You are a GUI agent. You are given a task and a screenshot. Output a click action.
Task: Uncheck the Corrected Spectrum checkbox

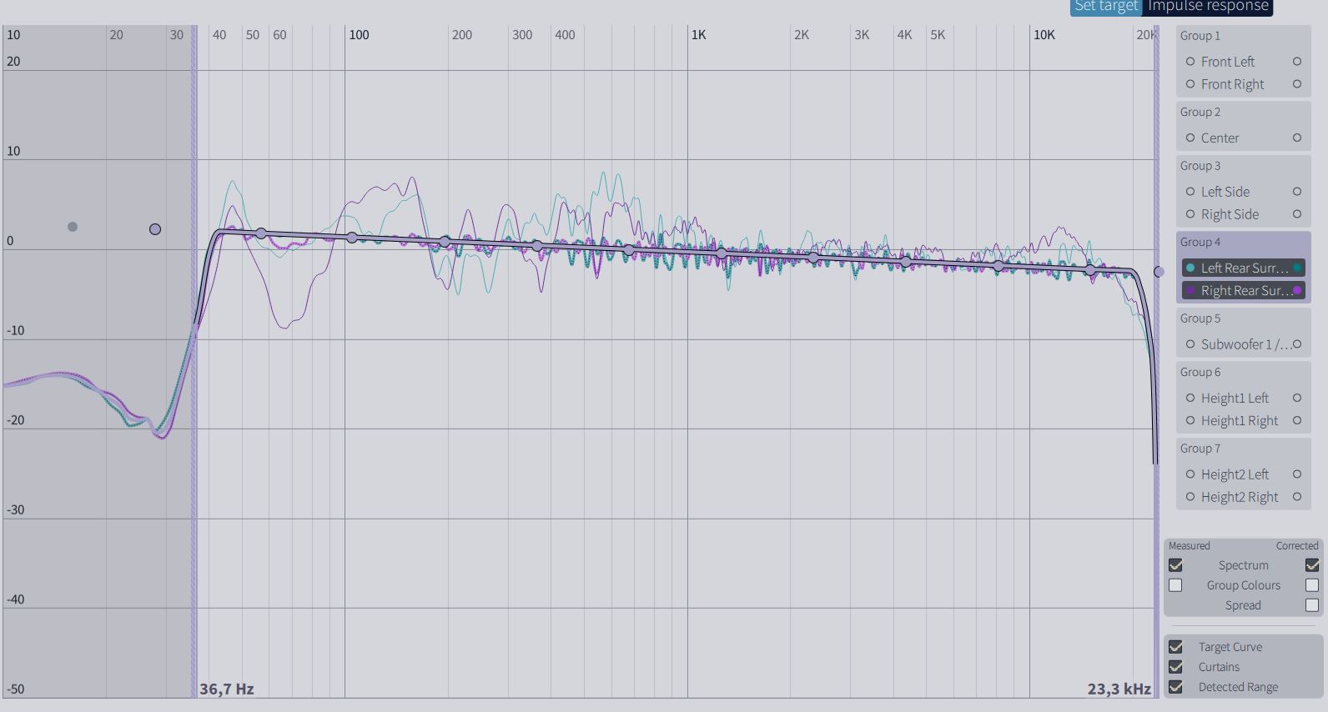[x=1312, y=565]
